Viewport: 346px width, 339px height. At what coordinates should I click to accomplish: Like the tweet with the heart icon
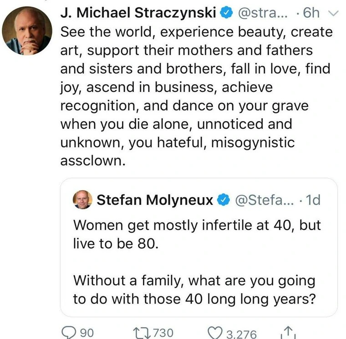214,333
